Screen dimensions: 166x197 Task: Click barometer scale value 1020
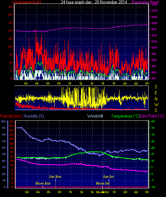coord(154,23)
